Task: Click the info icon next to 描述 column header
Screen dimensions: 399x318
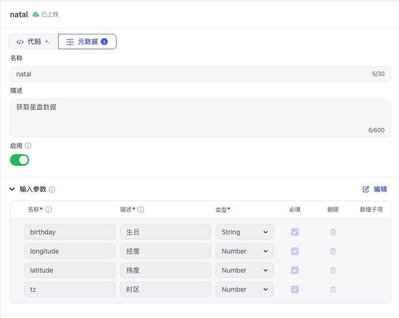Action: click(140, 210)
